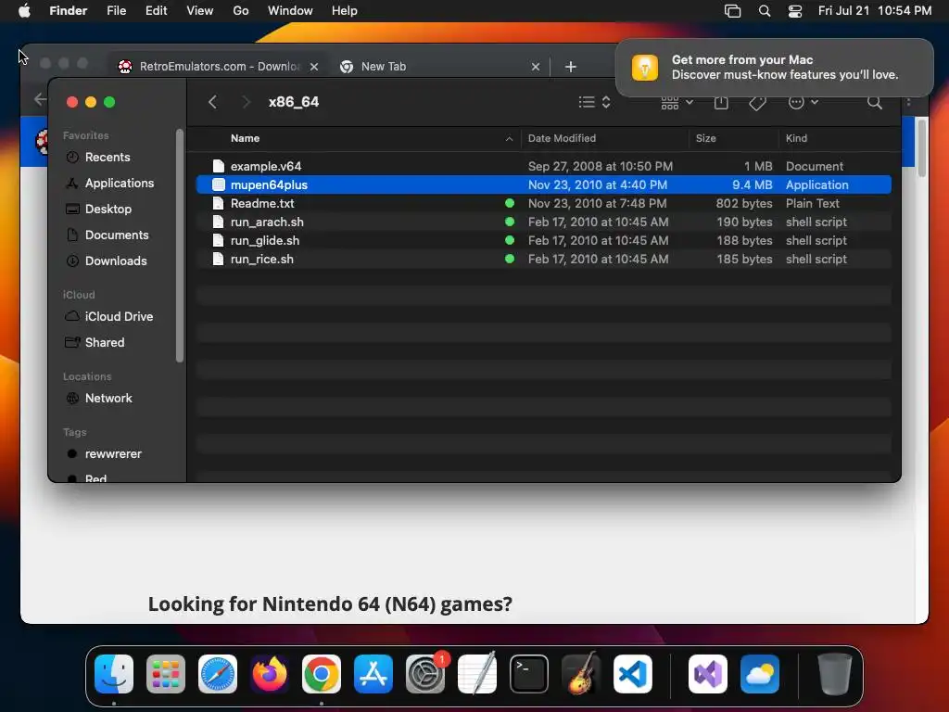Click the document icon of Readme.txt
The width and height of the screenshot is (949, 712).
(219, 203)
